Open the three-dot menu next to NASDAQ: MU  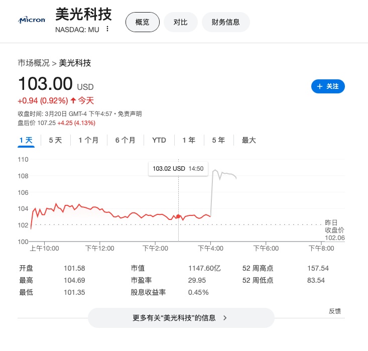click(x=107, y=29)
